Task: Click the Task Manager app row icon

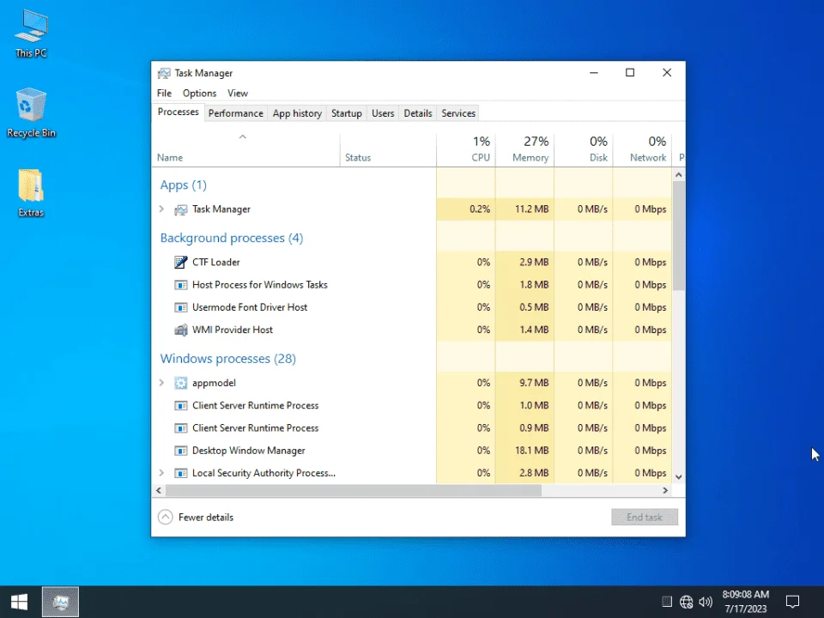Action: 181,209
